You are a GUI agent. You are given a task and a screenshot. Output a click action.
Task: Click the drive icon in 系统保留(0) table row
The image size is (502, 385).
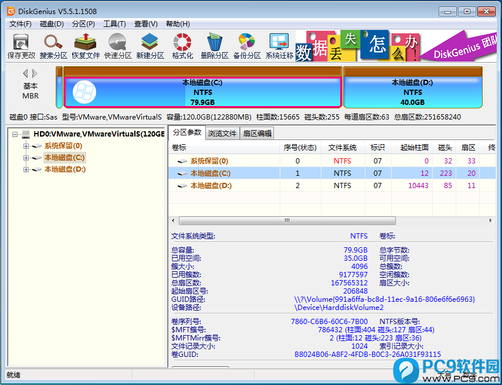(x=182, y=161)
